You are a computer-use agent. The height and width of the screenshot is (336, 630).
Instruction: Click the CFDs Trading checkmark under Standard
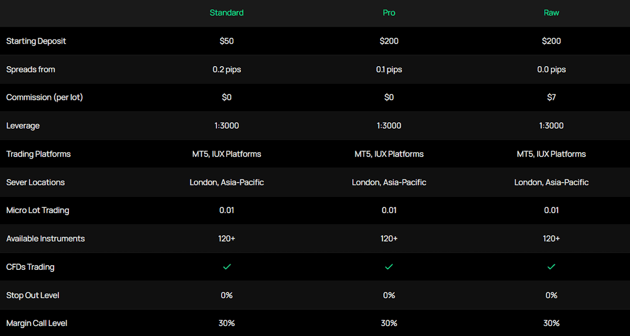(227, 267)
